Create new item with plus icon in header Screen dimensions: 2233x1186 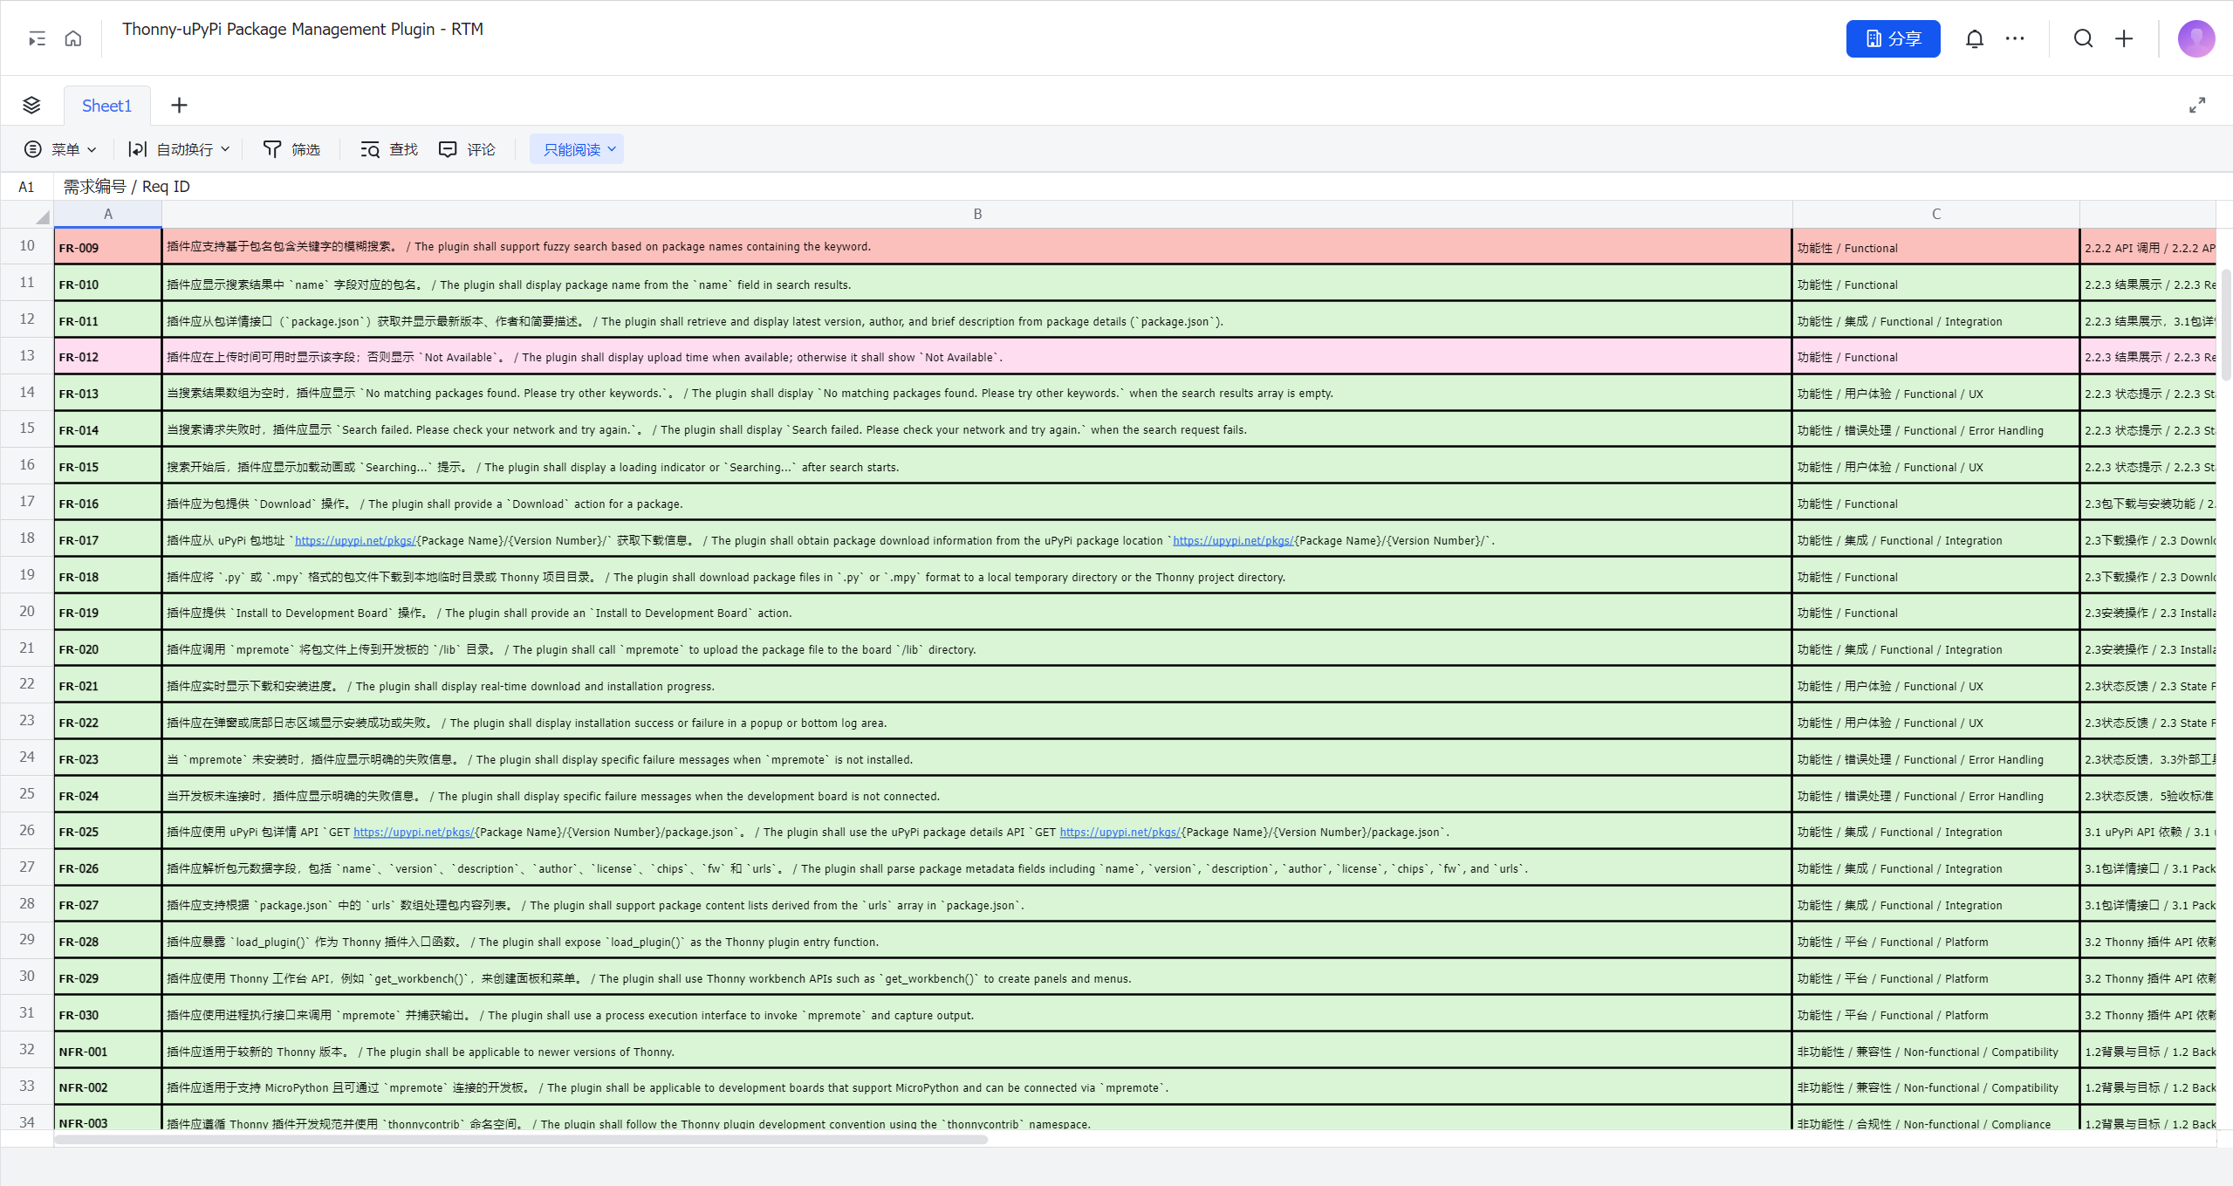point(2124,38)
